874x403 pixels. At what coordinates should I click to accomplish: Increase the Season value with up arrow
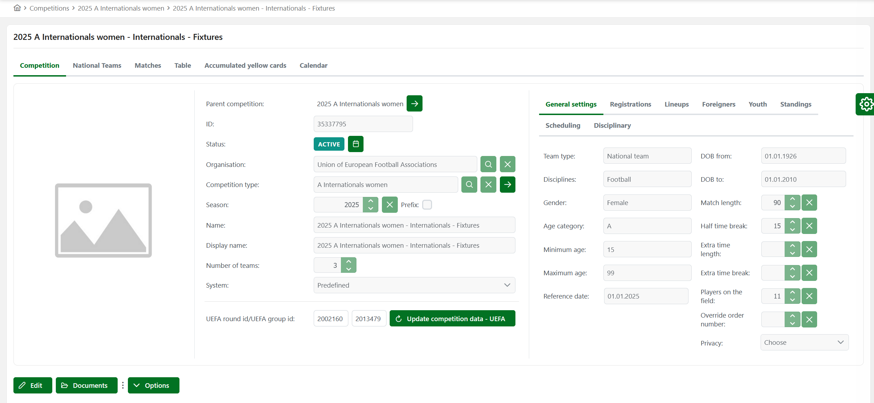click(x=371, y=201)
